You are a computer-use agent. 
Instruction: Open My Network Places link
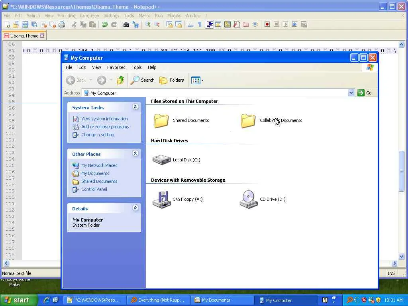coord(99,165)
